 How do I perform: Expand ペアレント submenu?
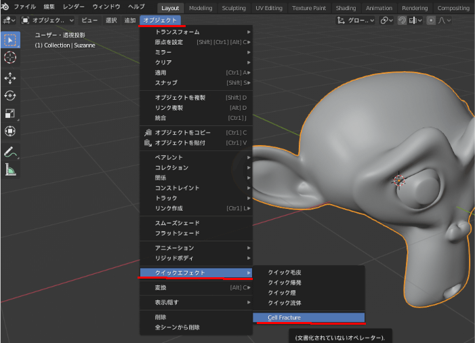(x=196, y=157)
